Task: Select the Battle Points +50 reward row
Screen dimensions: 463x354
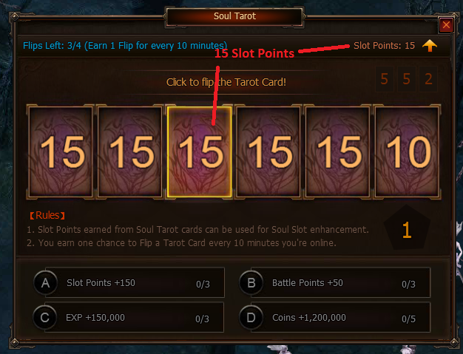Action: [334, 282]
